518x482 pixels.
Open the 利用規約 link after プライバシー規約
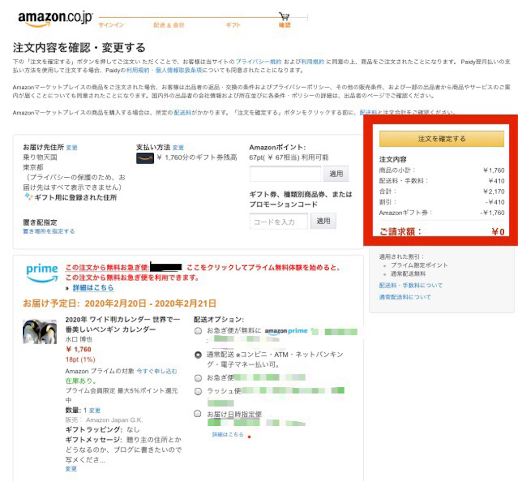(x=313, y=62)
